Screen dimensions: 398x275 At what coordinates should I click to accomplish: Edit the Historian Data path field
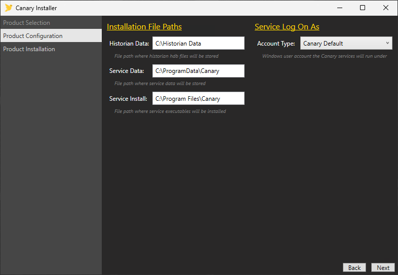point(198,43)
